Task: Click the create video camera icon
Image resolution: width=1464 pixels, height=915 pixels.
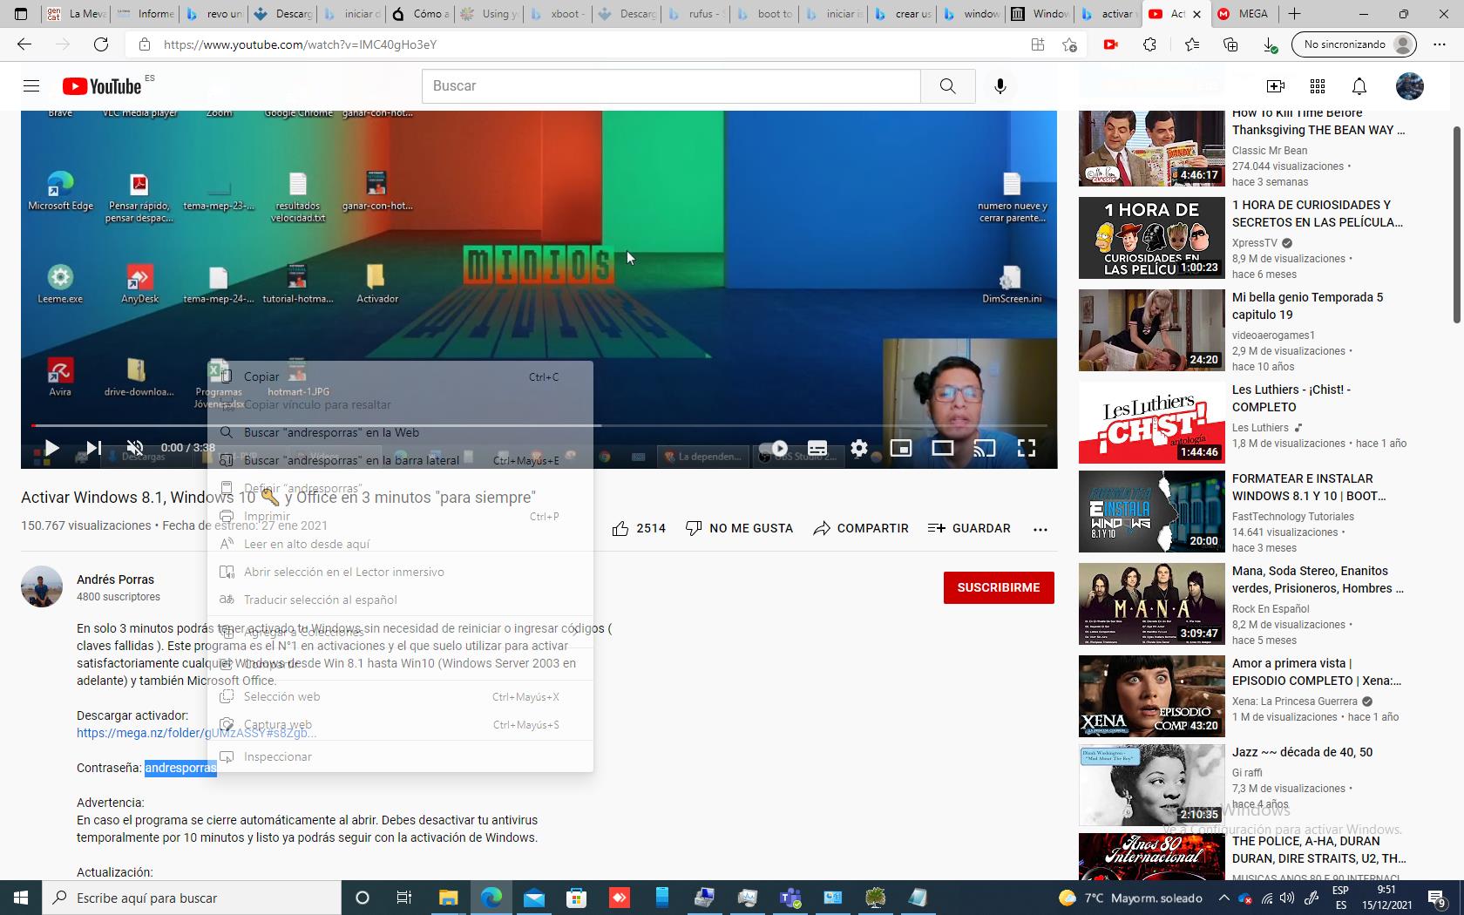Action: [1275, 86]
